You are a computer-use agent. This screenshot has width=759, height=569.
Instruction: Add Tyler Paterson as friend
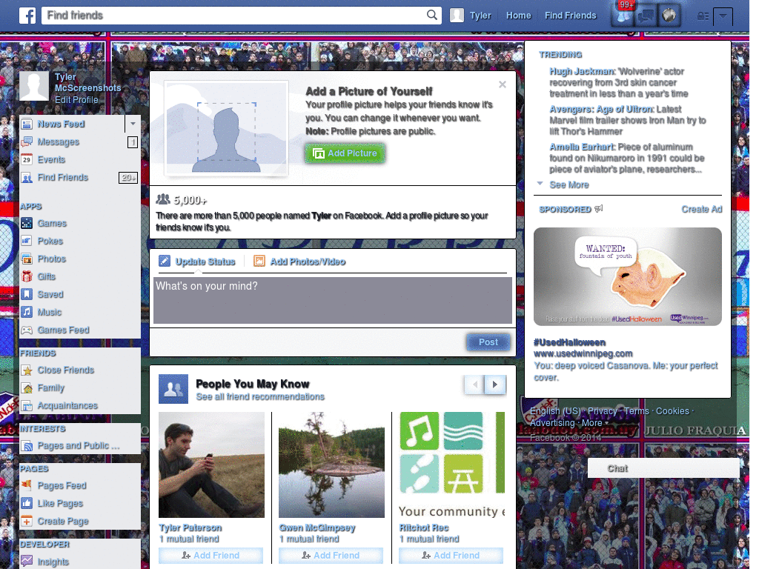211,556
